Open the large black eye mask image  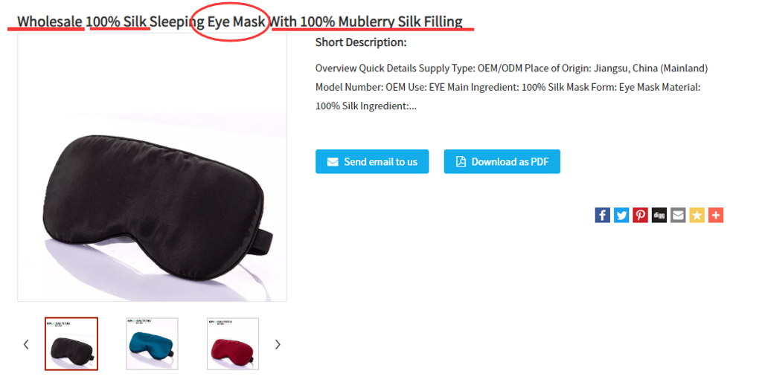coord(153,167)
